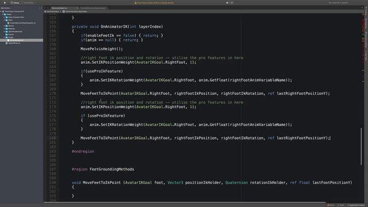
Task: Open the run target dropdown beside Debug
Action: tap(28, 3)
